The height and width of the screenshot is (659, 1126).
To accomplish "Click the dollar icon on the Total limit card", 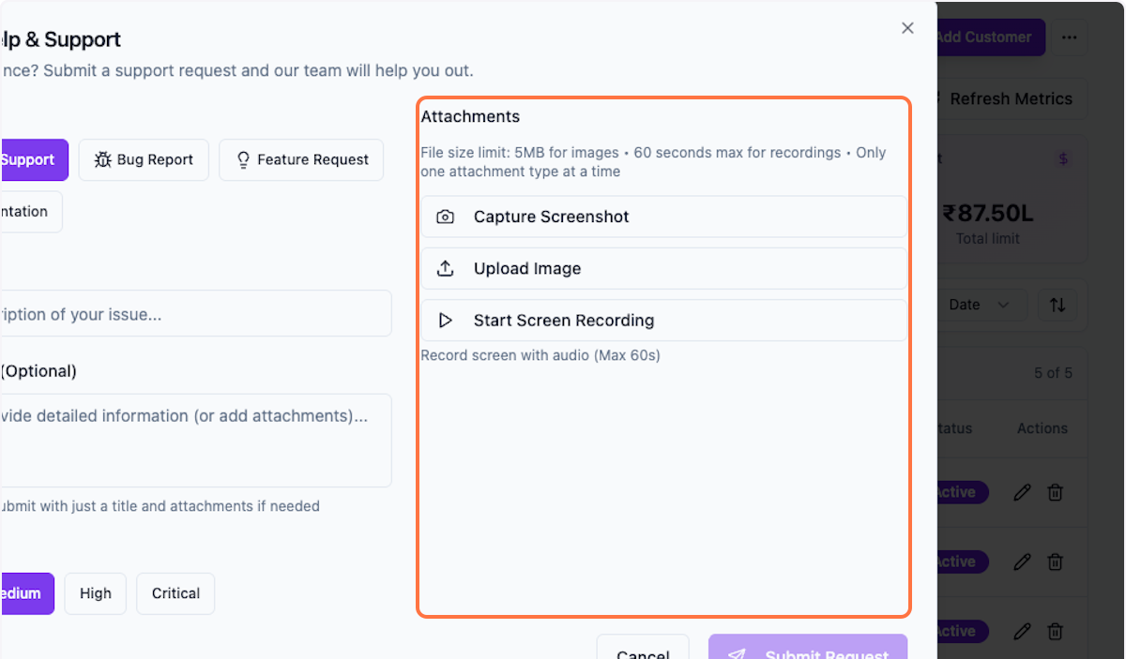I will coord(1063,158).
